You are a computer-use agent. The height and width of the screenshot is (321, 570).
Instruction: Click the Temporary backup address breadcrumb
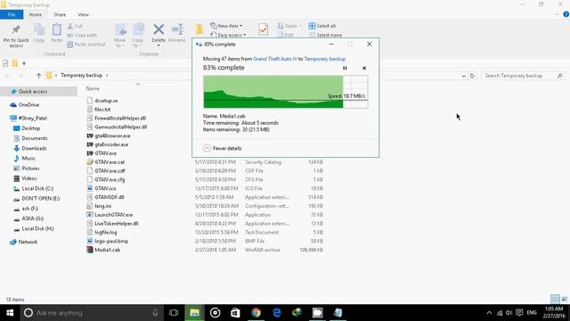click(x=81, y=75)
